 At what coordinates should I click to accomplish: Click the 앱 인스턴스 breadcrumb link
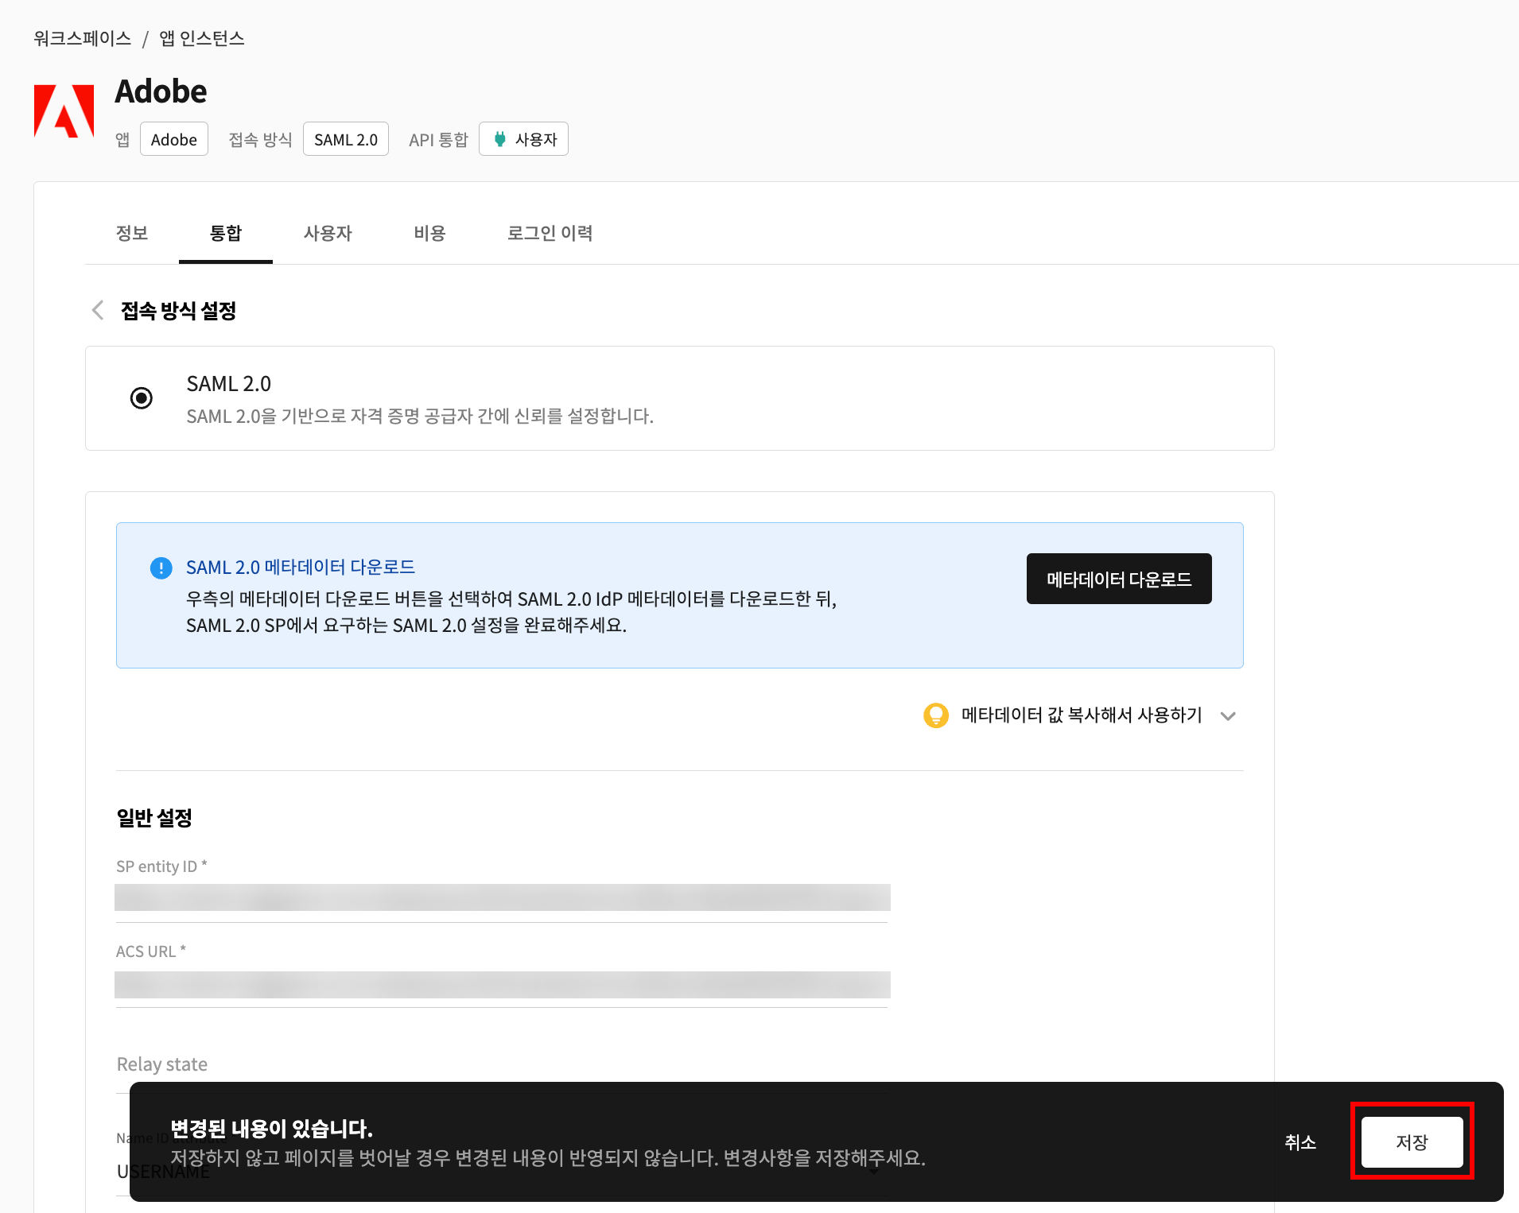pos(202,38)
